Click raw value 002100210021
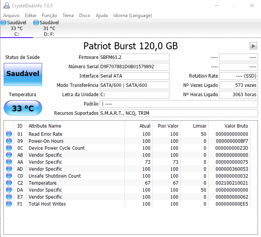 point(232,183)
